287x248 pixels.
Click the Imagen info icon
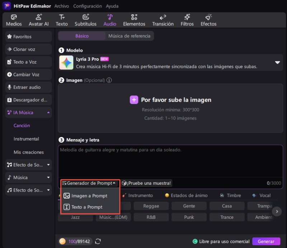[x=109, y=80]
